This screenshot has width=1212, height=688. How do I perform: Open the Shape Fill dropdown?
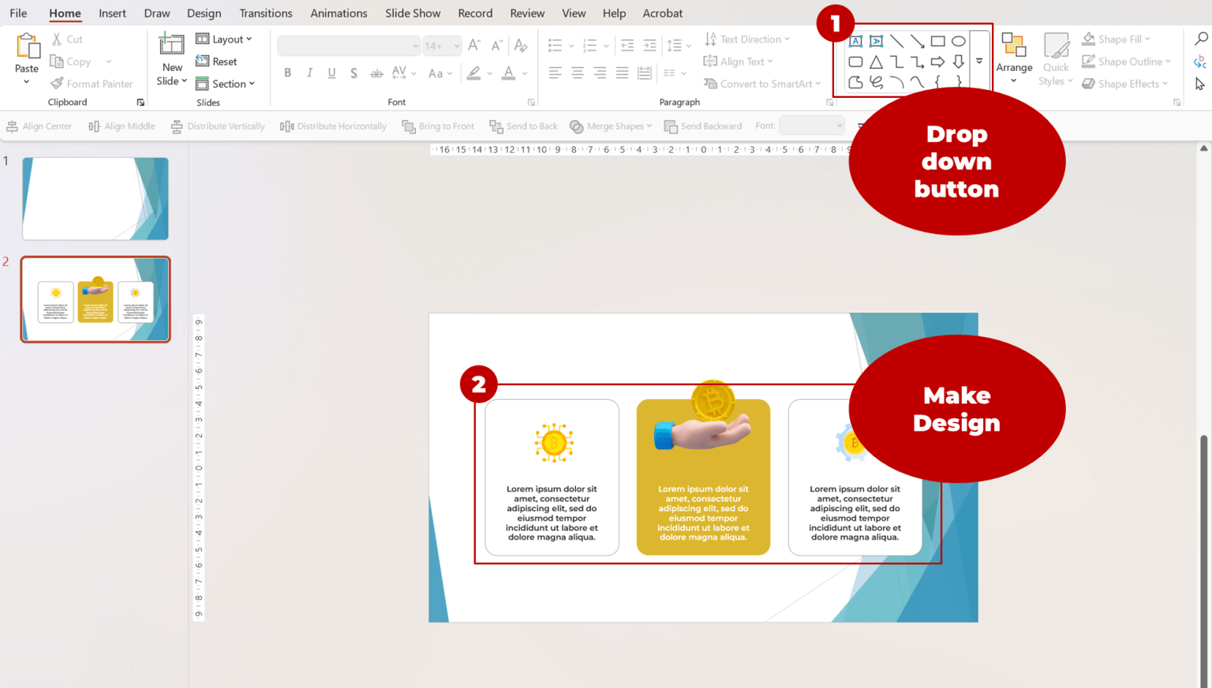tap(1115, 38)
